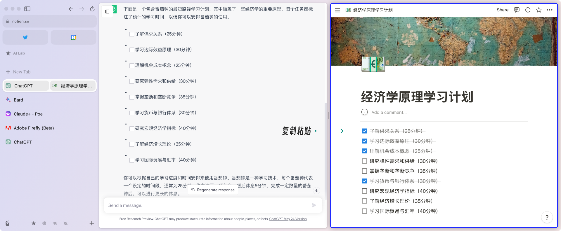The width and height of the screenshot is (561, 231).
Task: Open the Notion three-dot more menu
Action: coord(550,10)
